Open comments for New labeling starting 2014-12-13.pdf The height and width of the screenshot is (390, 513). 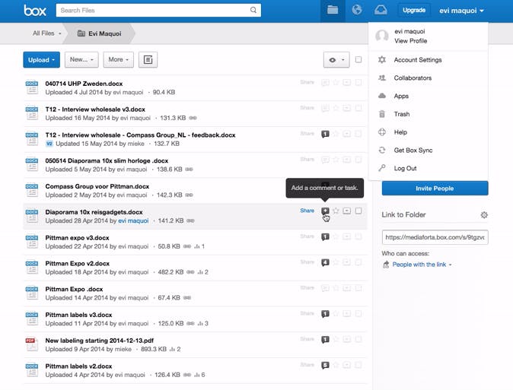pos(325,340)
